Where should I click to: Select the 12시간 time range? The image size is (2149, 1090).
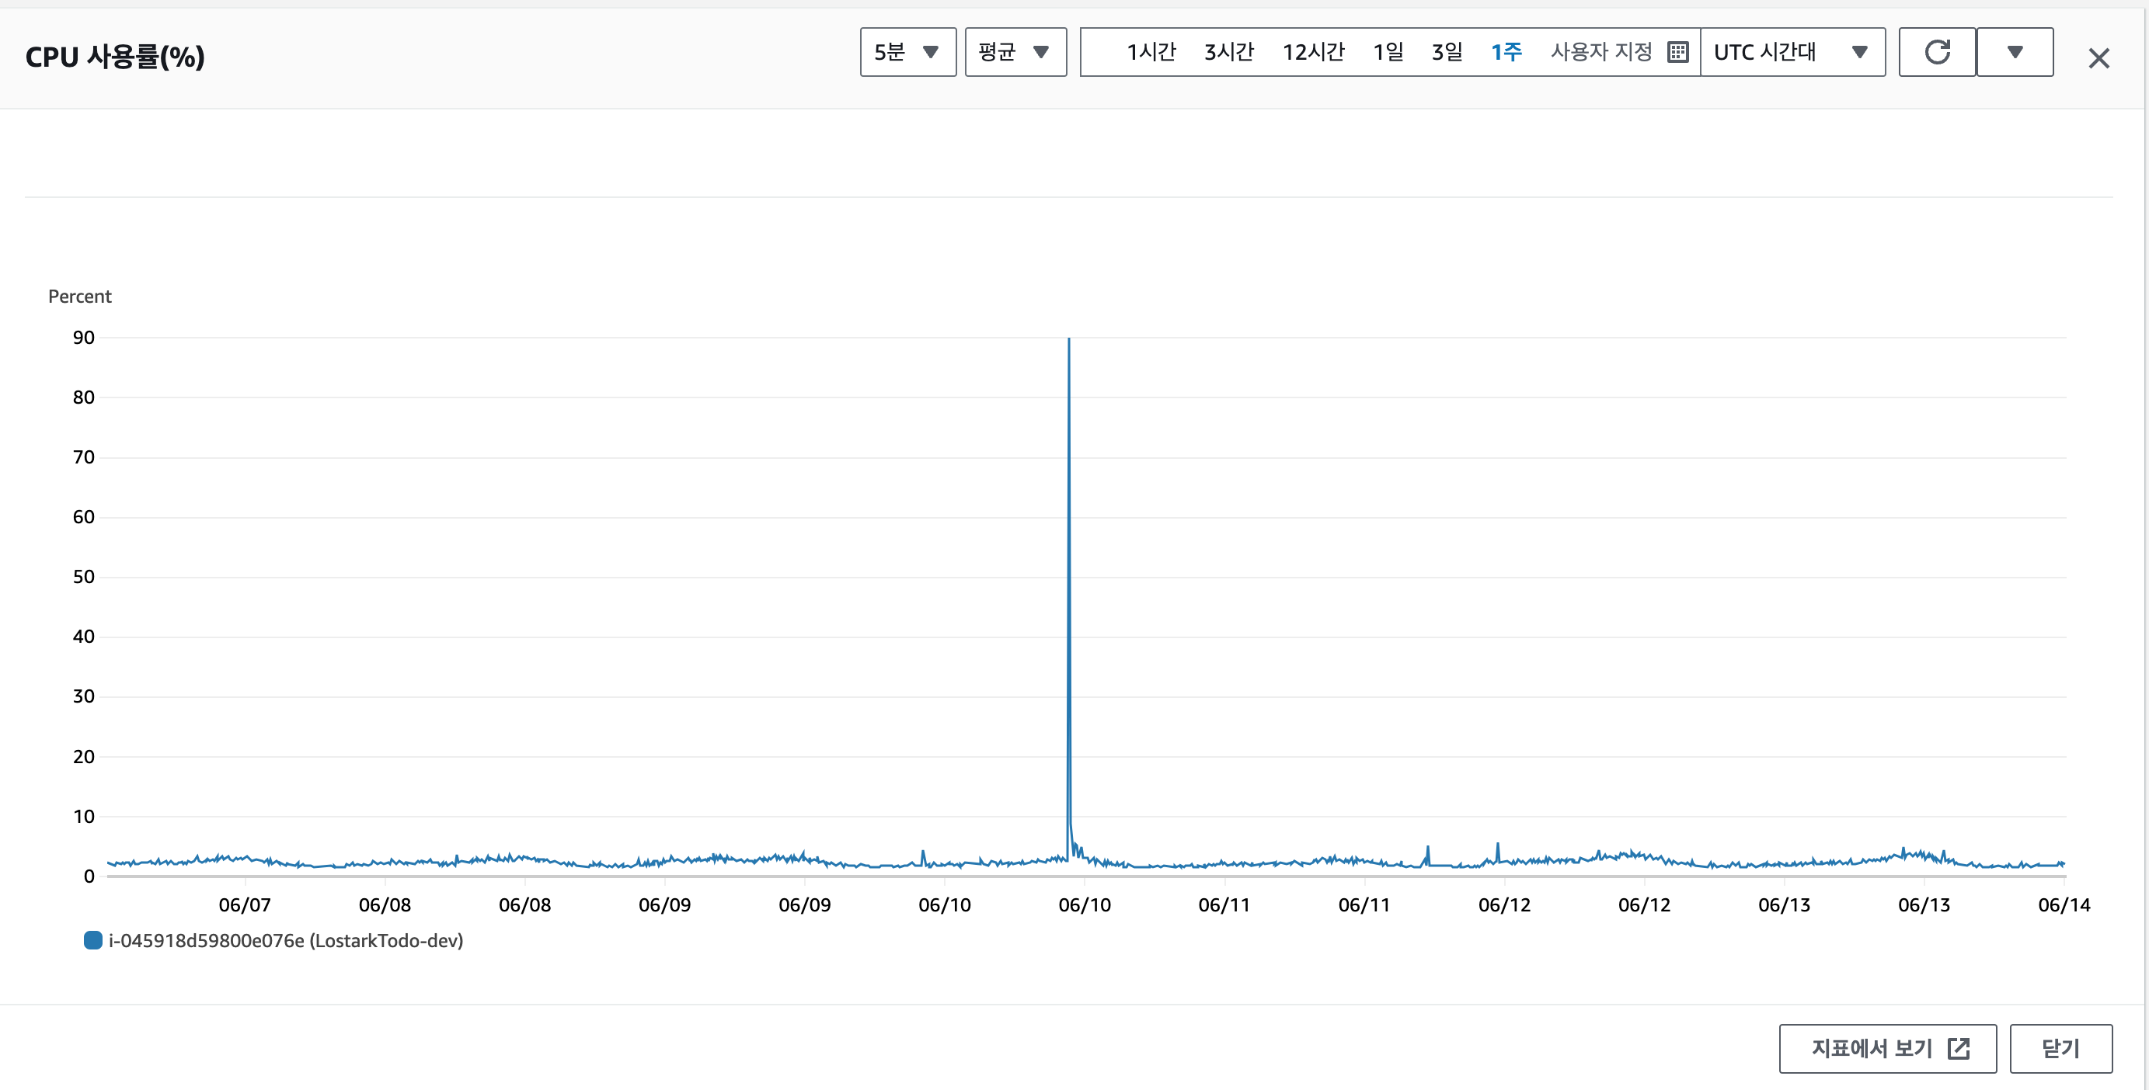[x=1313, y=52]
